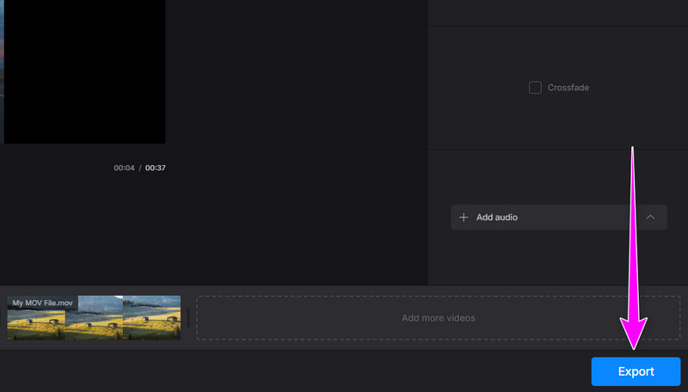Click the My MOV File.mov filename label
The width and height of the screenshot is (688, 392).
point(42,303)
